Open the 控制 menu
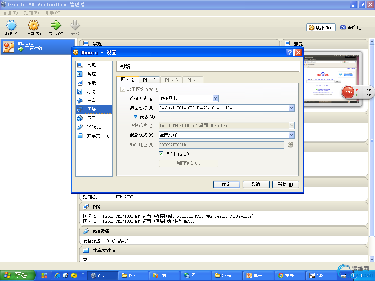This screenshot has width=375, height=281. click(31, 13)
